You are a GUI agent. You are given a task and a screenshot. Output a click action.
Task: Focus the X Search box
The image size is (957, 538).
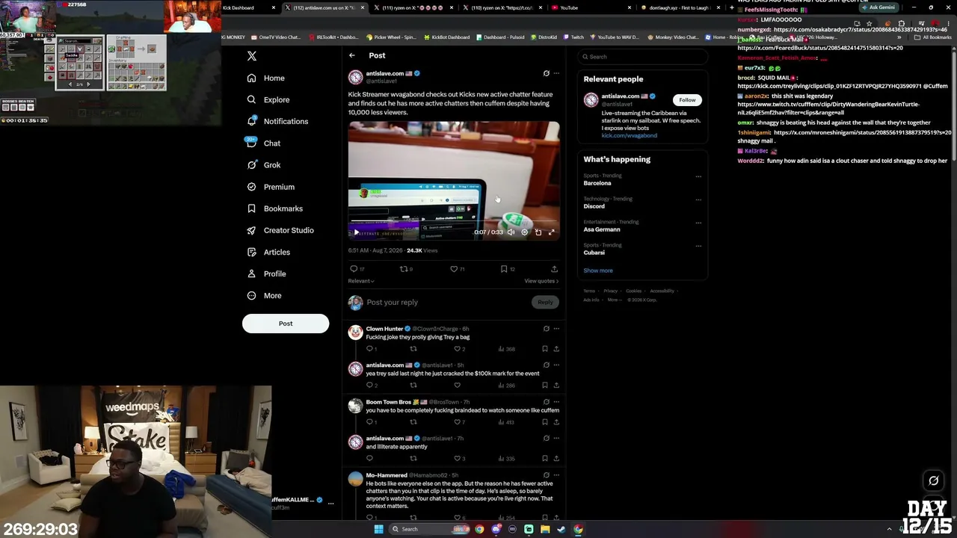[643, 57]
